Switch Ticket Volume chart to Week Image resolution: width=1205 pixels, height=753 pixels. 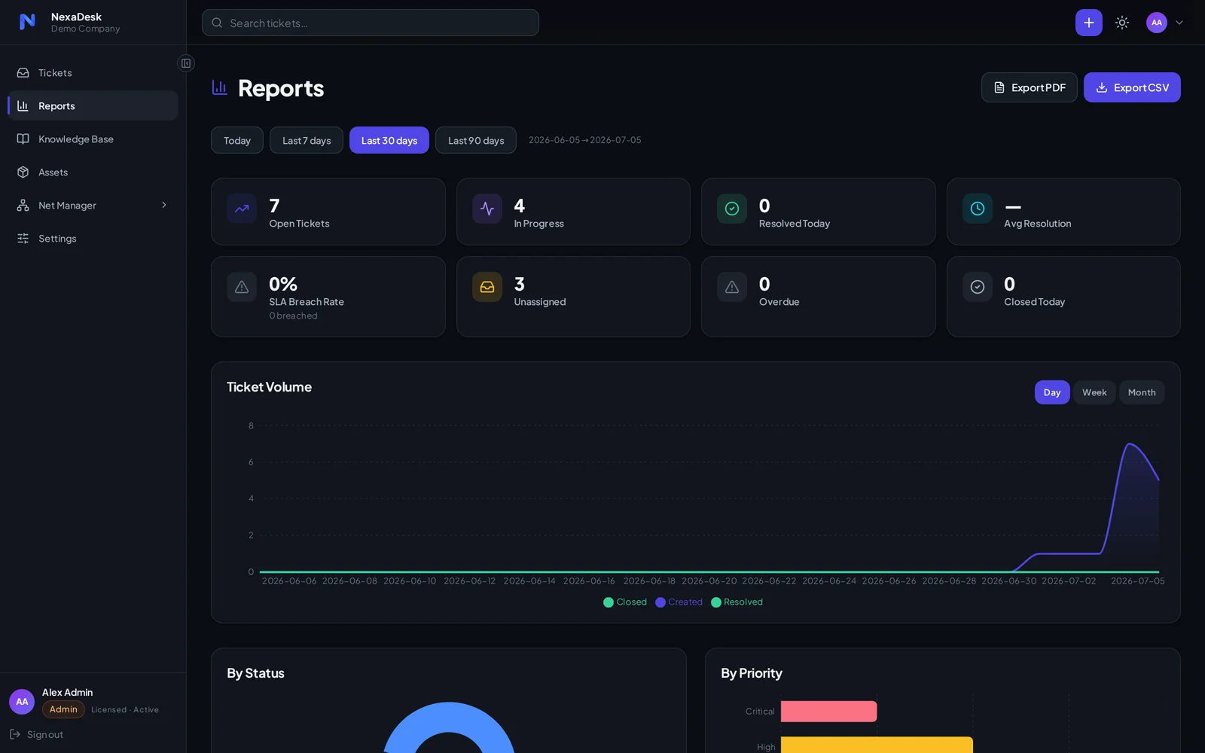pyautogui.click(x=1094, y=392)
